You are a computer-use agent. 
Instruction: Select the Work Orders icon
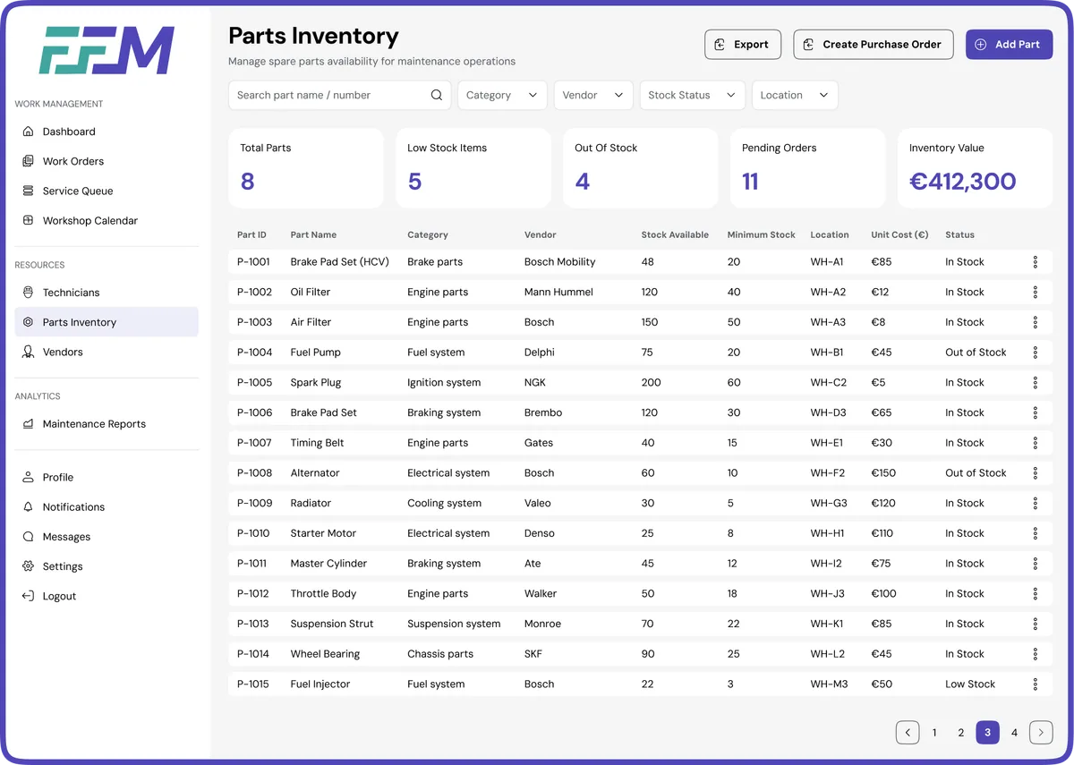pos(30,161)
